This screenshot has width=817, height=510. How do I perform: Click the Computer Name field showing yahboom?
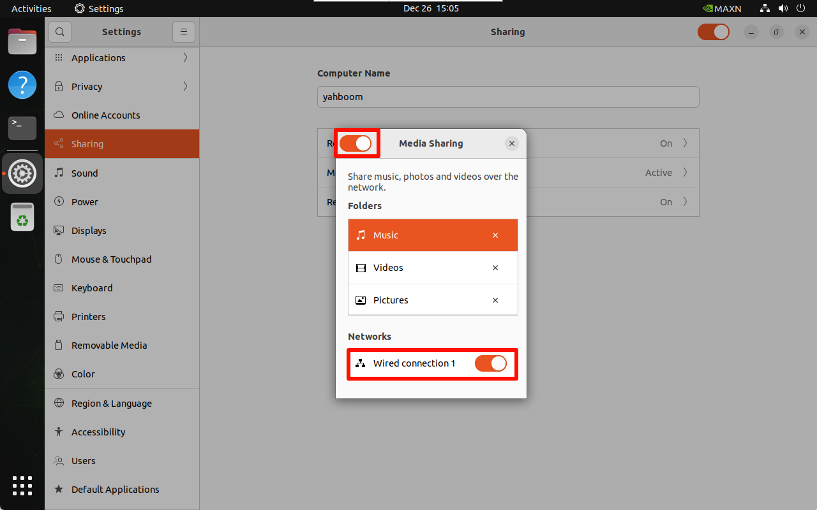click(508, 97)
